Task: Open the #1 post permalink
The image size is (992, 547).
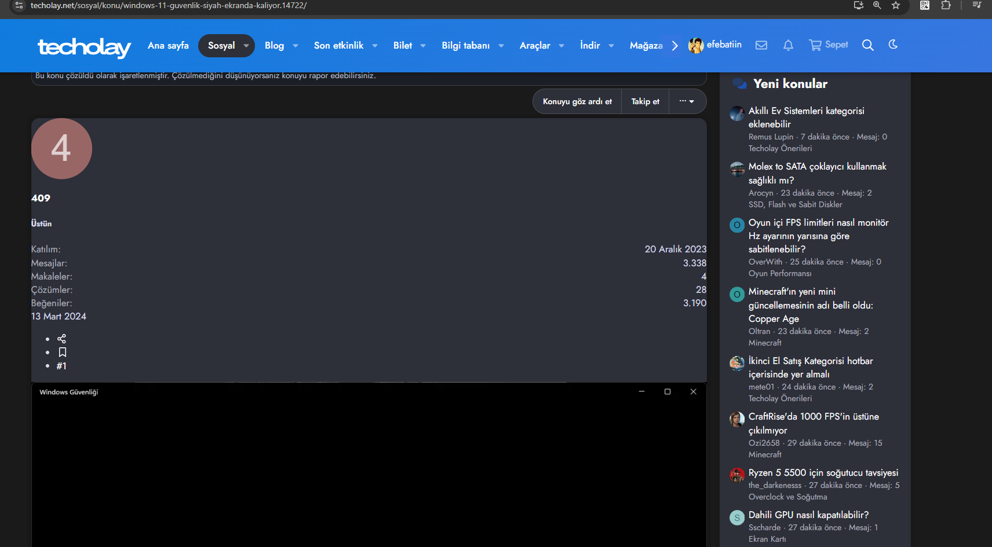Action: click(x=61, y=366)
